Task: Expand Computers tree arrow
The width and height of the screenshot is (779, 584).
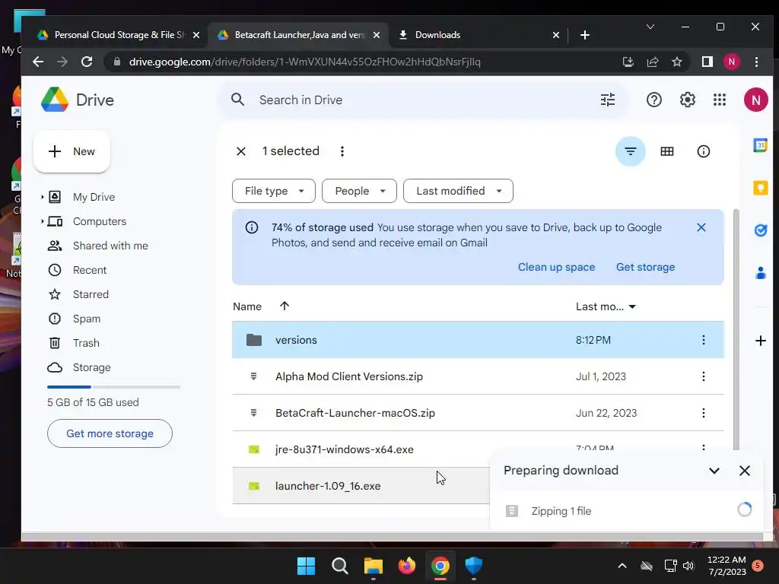Action: click(43, 221)
